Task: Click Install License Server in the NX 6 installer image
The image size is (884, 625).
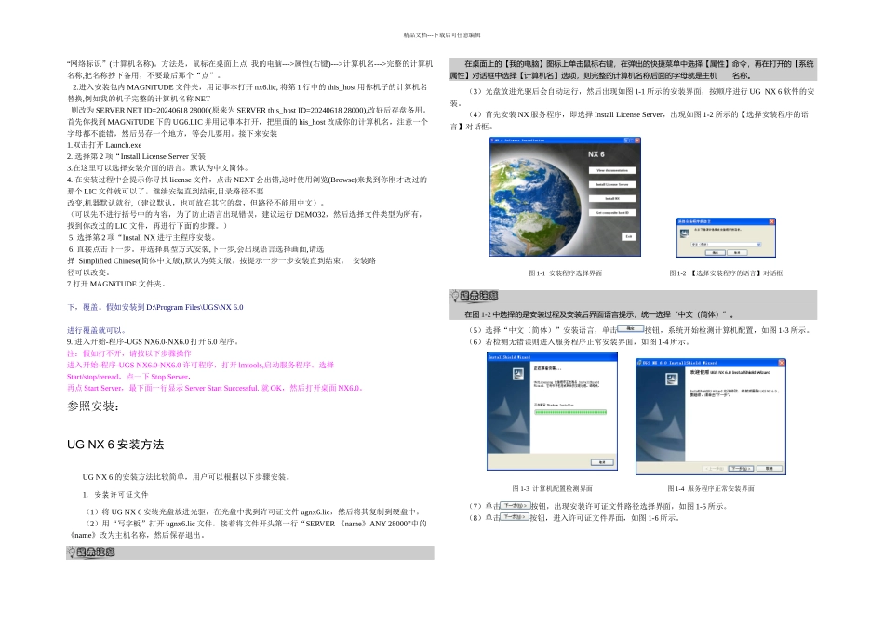Action: [x=612, y=184]
